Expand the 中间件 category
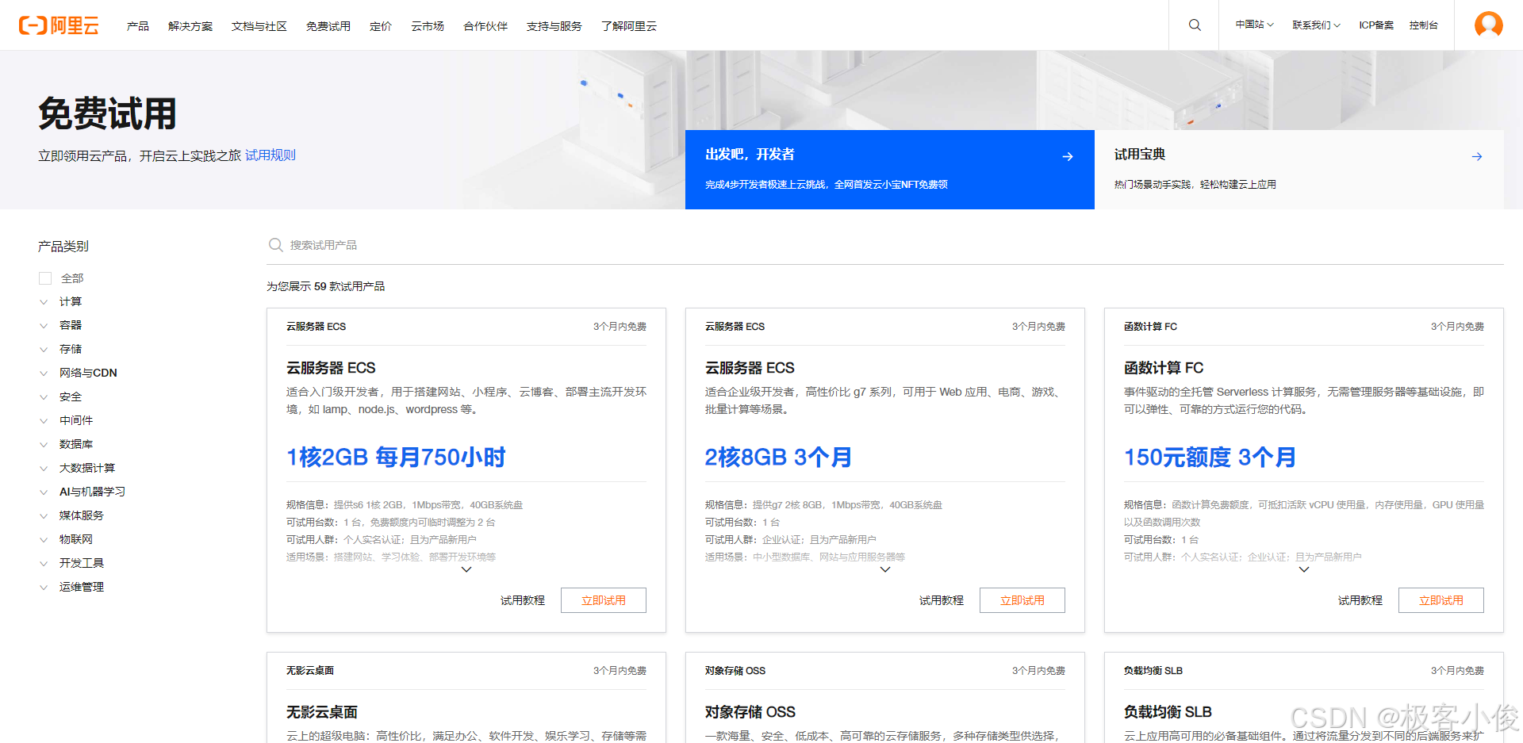1523x743 pixels. (44, 421)
